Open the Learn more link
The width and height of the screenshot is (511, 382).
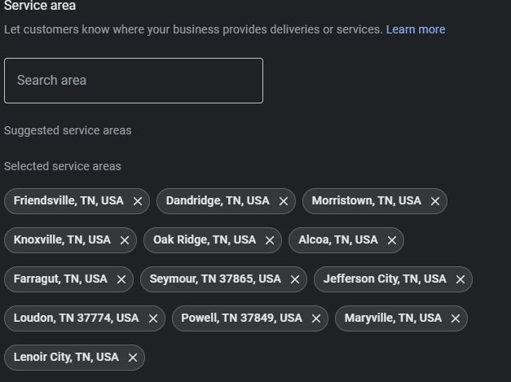click(416, 29)
